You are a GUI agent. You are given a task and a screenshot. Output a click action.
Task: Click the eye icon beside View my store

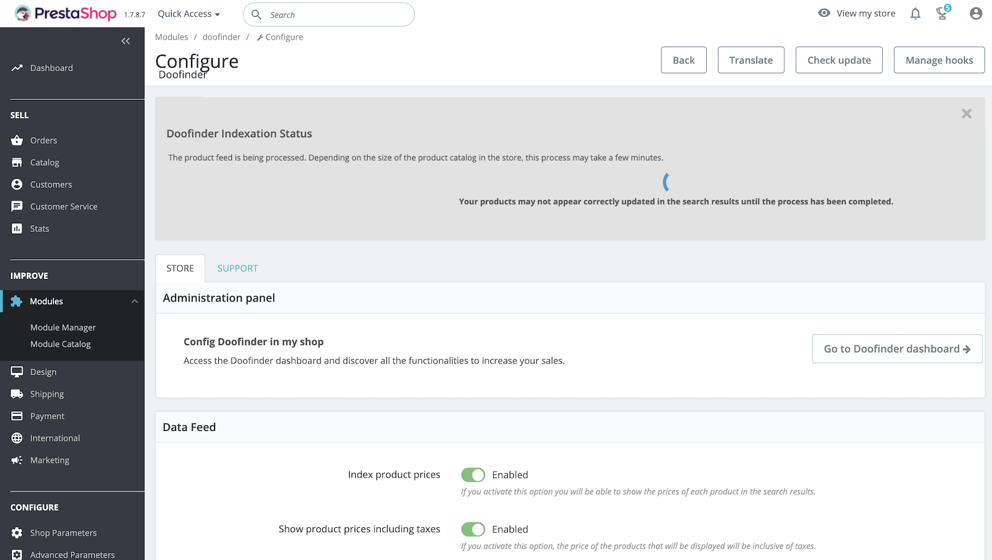[x=824, y=13]
